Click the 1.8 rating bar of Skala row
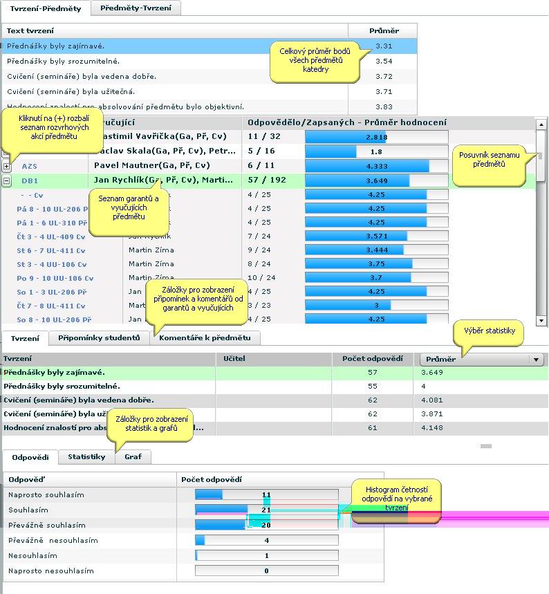Image resolution: width=549 pixels, height=594 pixels. click(377, 151)
